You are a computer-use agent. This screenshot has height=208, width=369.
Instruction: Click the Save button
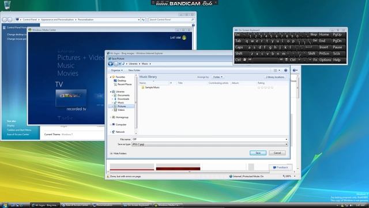(x=258, y=153)
